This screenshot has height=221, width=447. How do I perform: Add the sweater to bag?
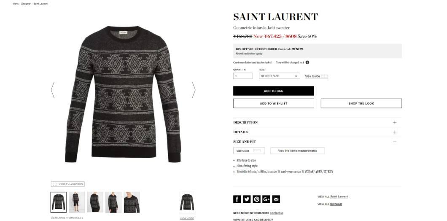click(x=273, y=91)
